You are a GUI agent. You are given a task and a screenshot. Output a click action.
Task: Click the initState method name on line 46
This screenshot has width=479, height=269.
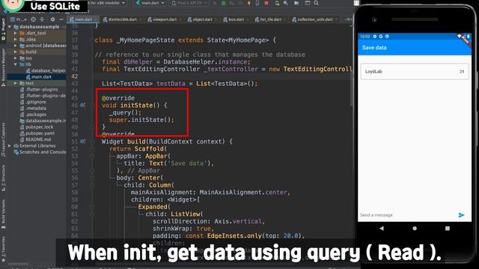coord(136,105)
